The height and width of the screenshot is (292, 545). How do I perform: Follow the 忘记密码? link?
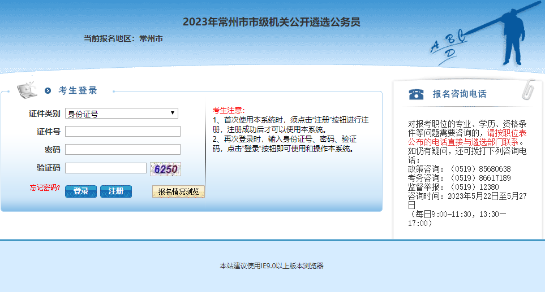coord(45,188)
